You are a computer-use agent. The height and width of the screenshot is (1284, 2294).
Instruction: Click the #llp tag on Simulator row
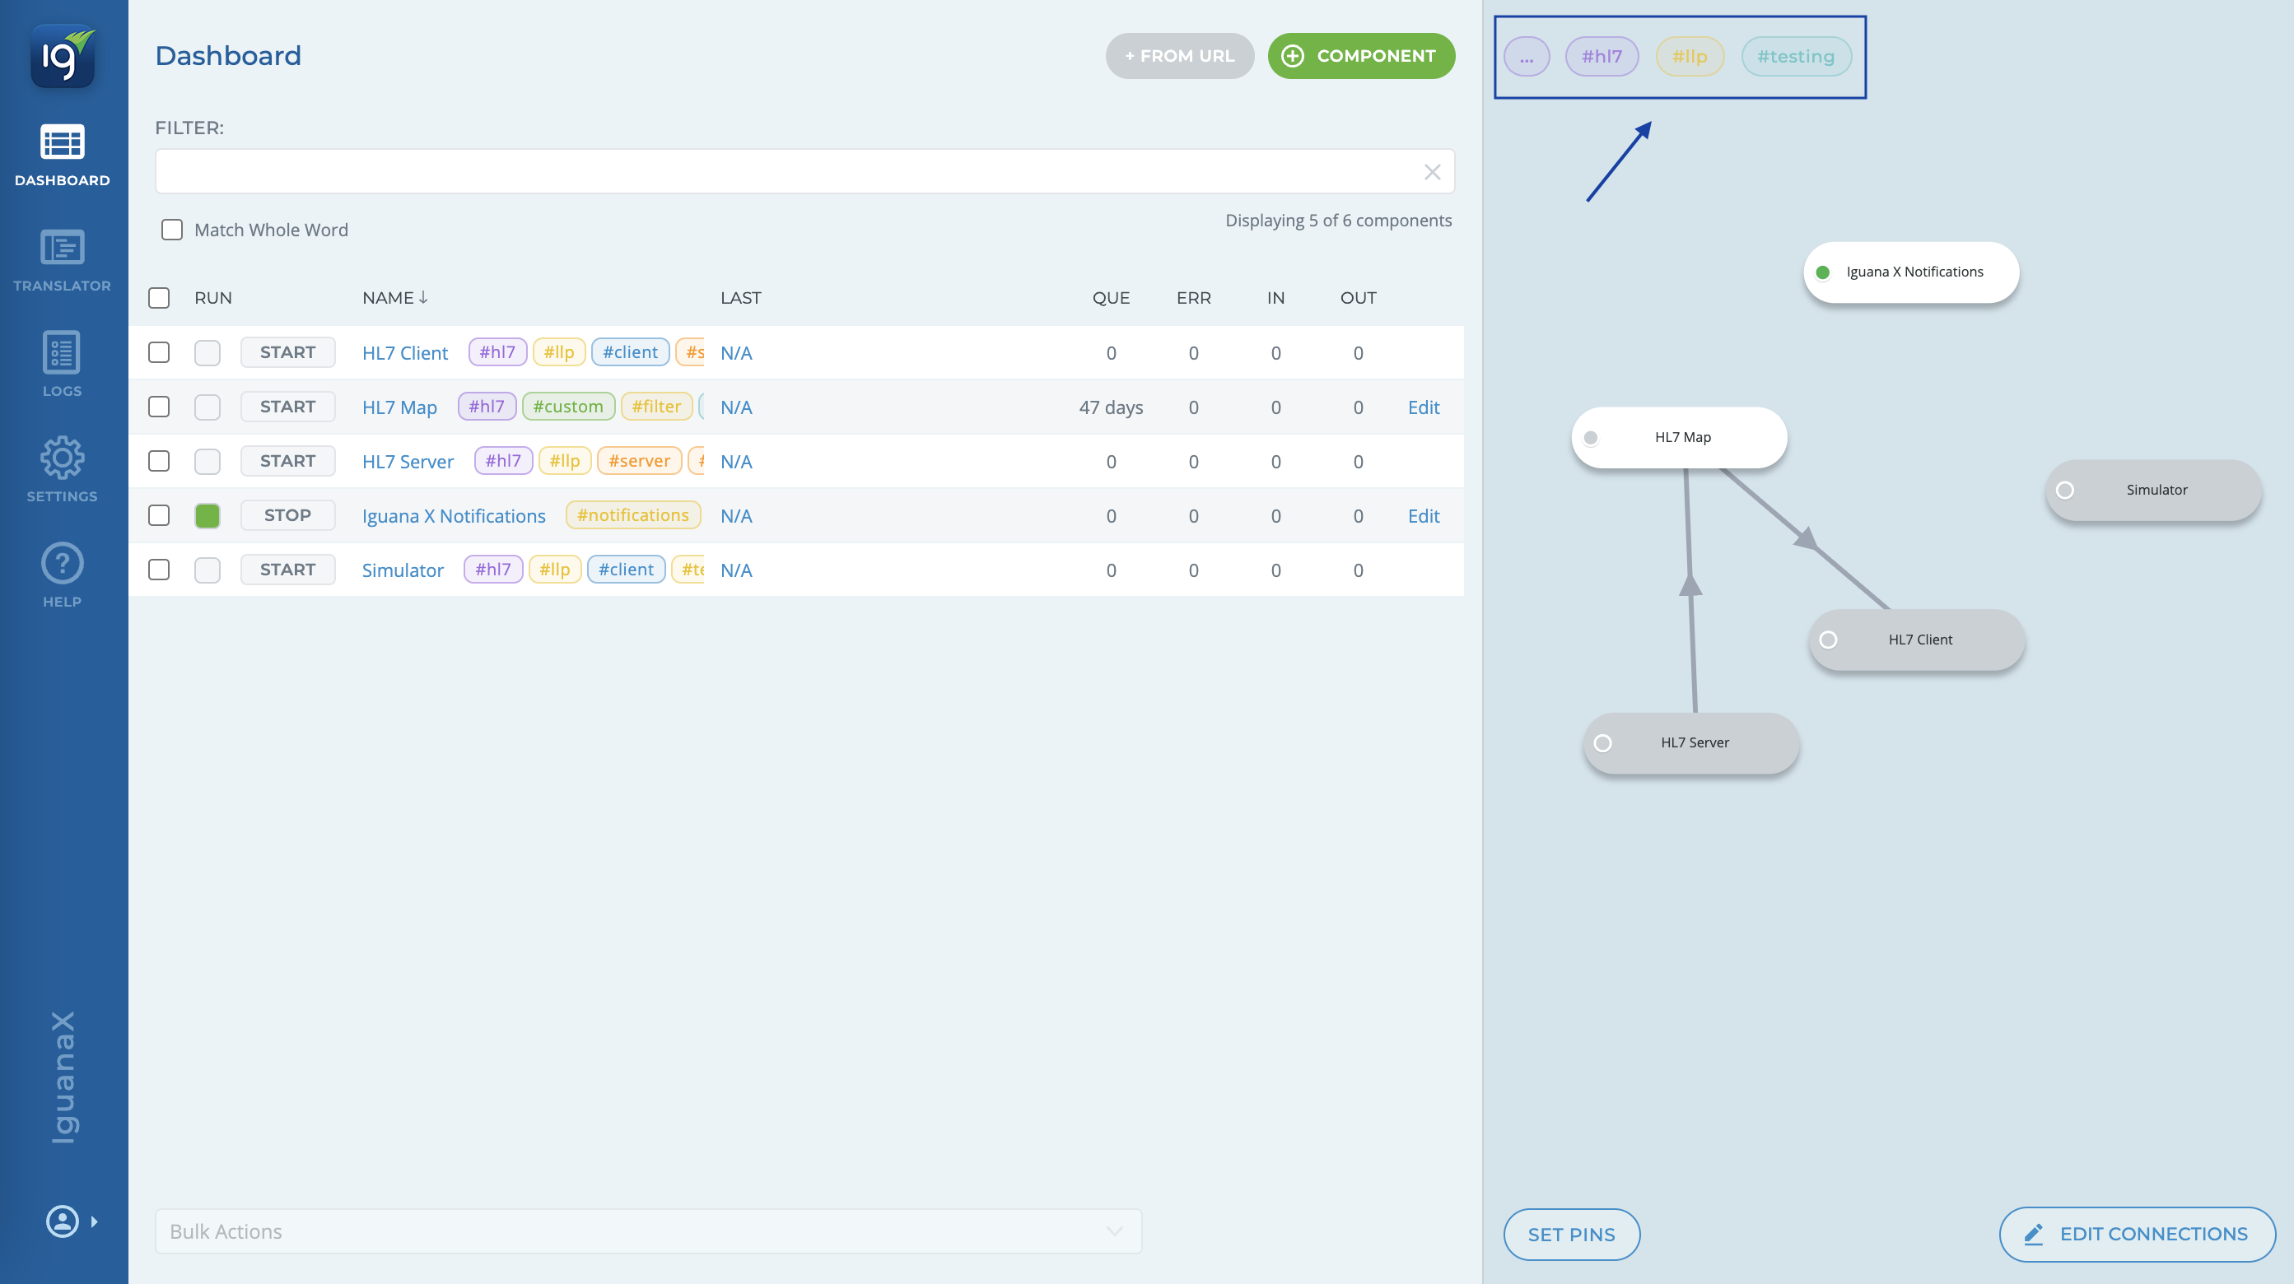(x=555, y=570)
